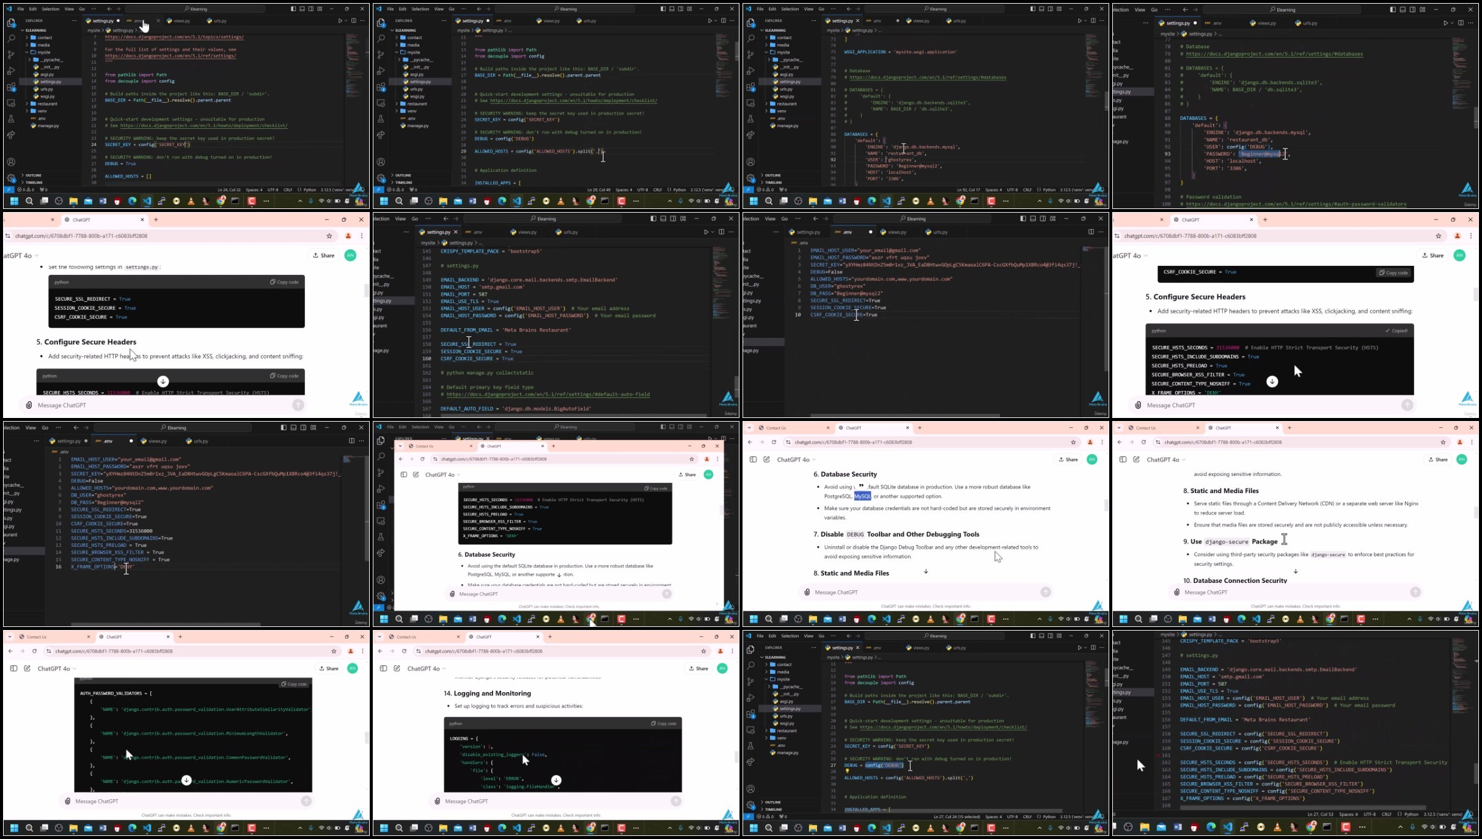Screen dimensions: 1482x839
Task: Open Explorer icon in the Ln 29, Col 49 window
Action: 381,23
